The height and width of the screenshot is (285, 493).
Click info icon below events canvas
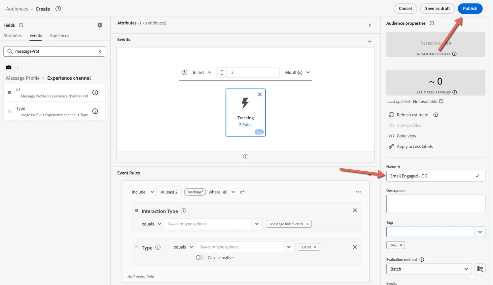pos(246,157)
